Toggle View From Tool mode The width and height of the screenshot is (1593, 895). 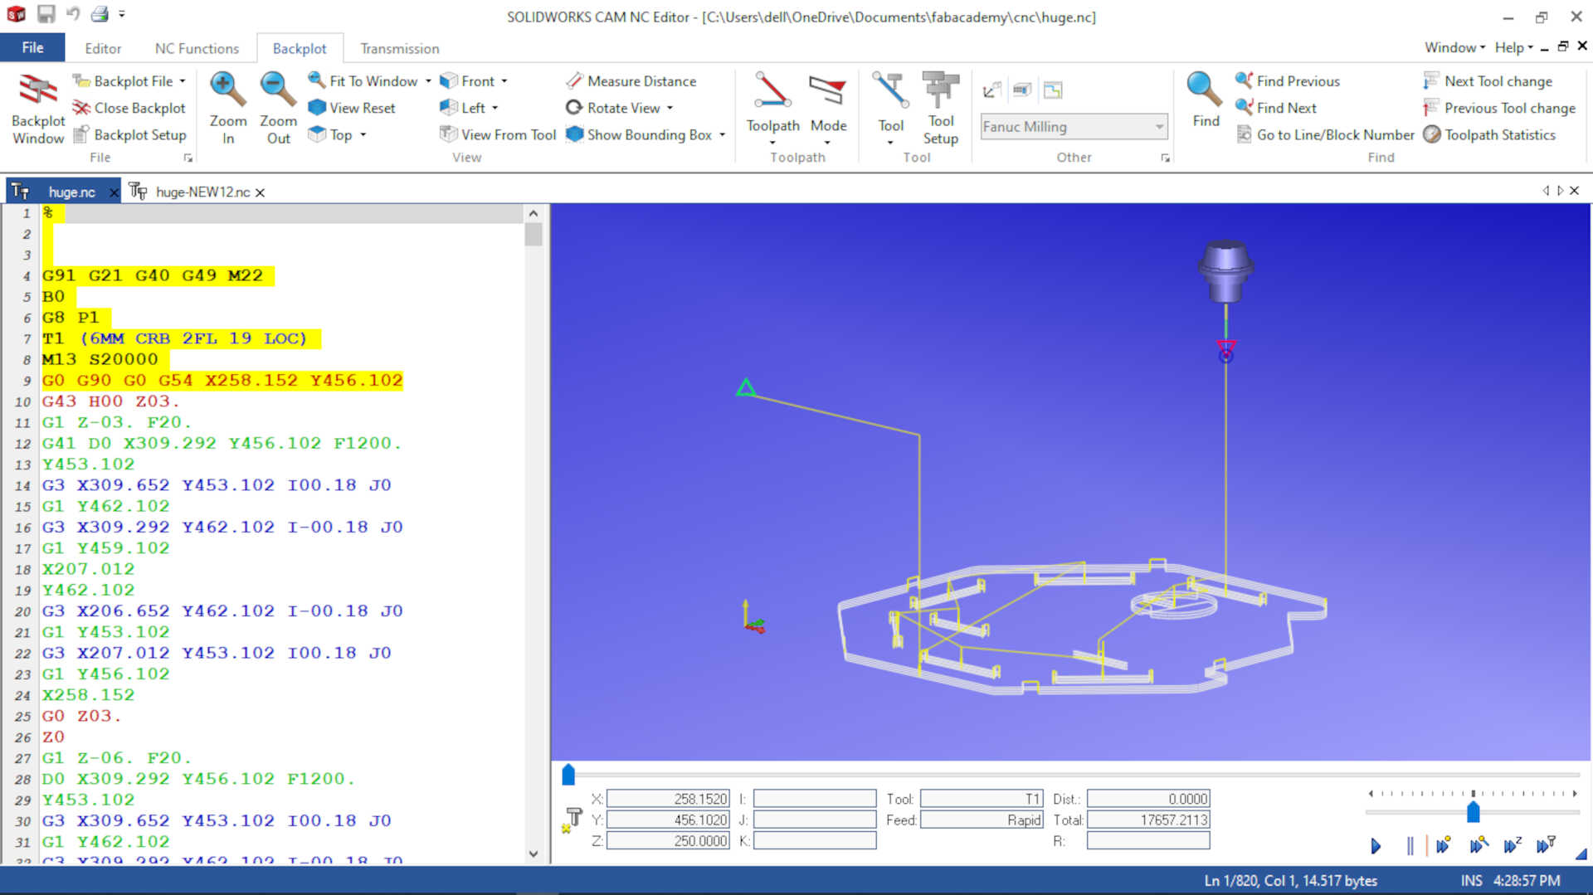(496, 134)
